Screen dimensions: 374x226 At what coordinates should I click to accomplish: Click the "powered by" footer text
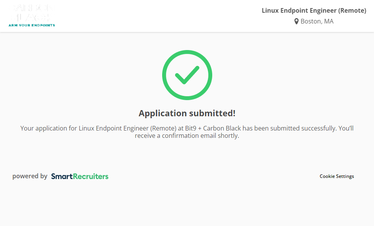[30, 176]
